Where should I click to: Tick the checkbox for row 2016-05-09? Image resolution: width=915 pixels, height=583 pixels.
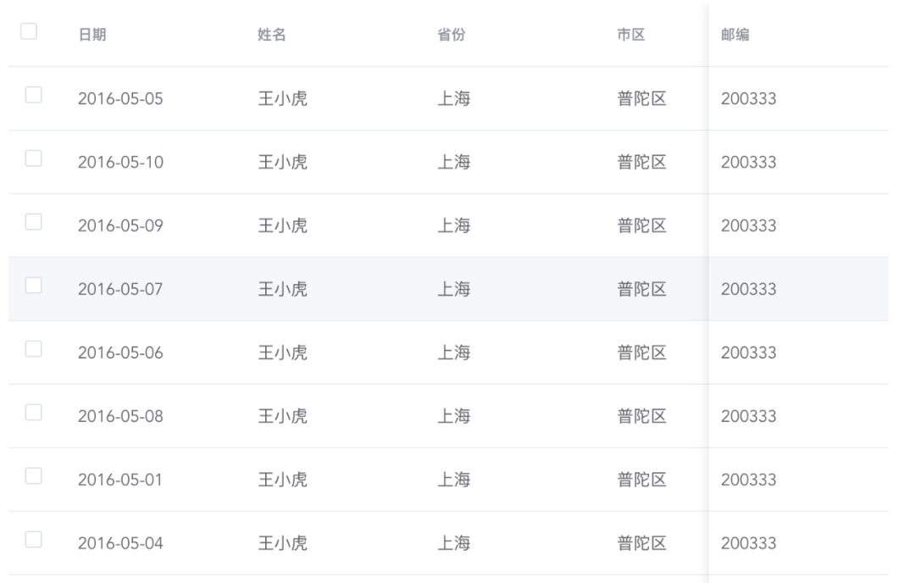[34, 222]
